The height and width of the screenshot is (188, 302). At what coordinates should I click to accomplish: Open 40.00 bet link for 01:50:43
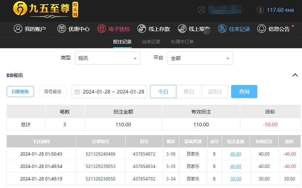click(x=236, y=154)
